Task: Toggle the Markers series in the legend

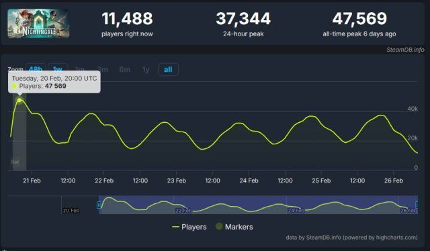Action: tap(234, 227)
